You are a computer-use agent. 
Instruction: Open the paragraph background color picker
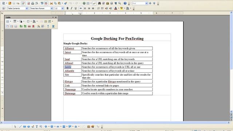click(x=127, y=8)
